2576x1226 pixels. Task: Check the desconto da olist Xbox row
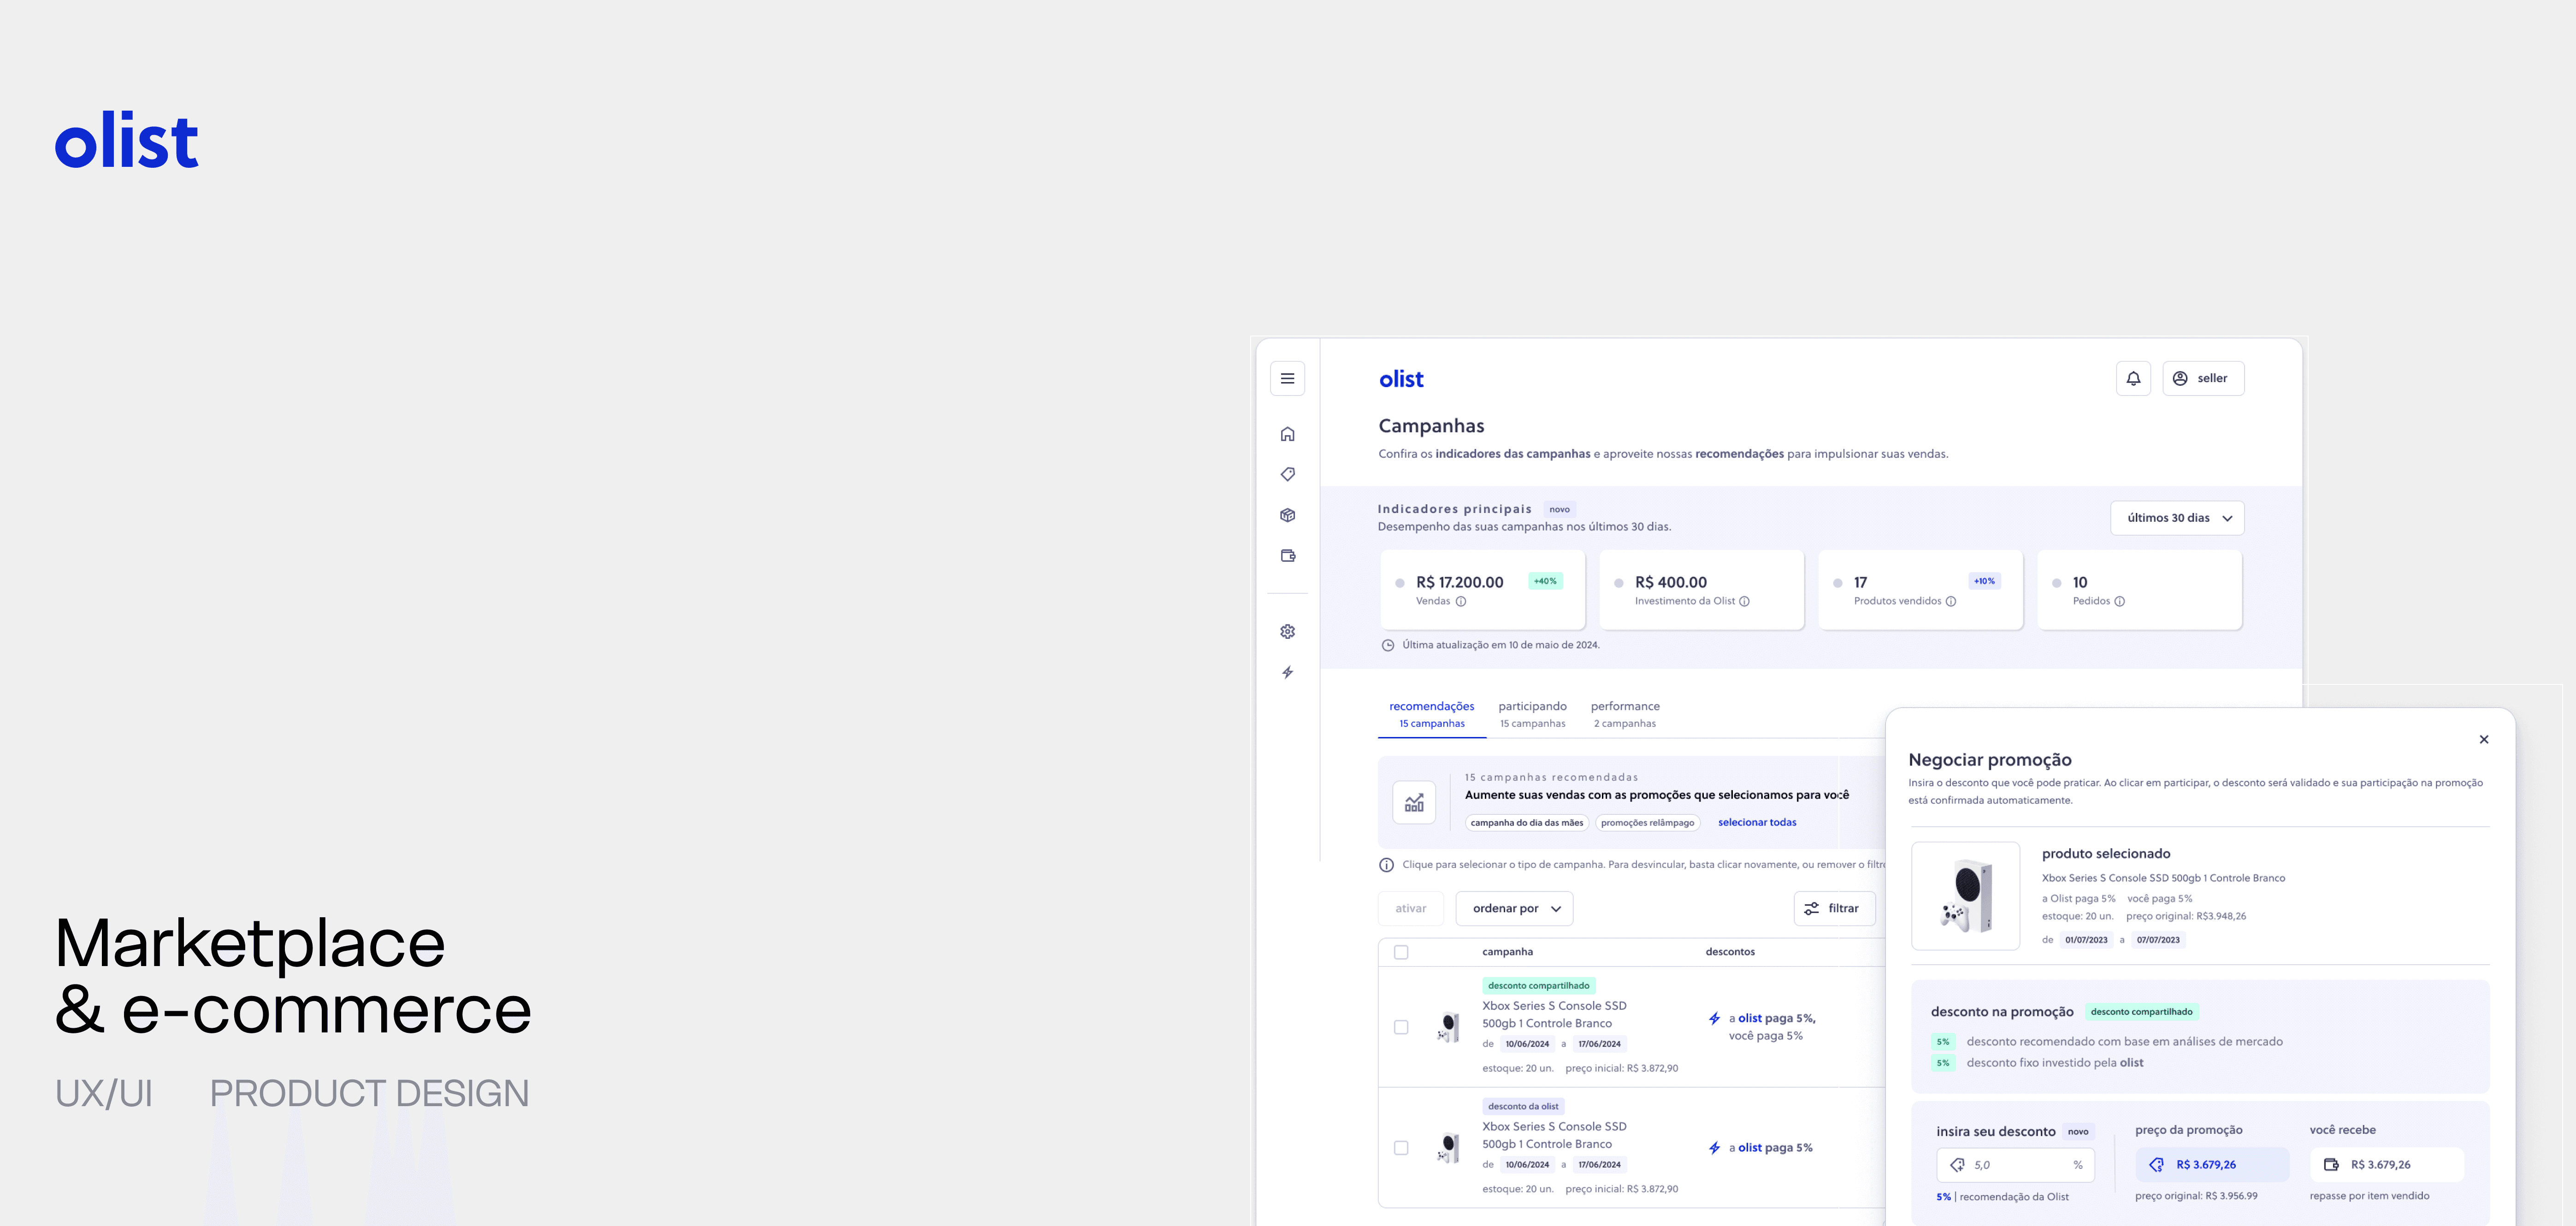point(1401,1148)
